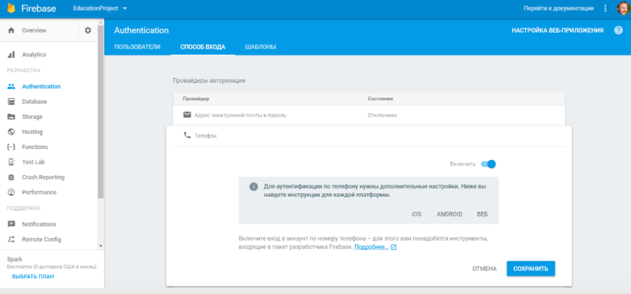Switch to the Пользователи tab

(x=137, y=46)
